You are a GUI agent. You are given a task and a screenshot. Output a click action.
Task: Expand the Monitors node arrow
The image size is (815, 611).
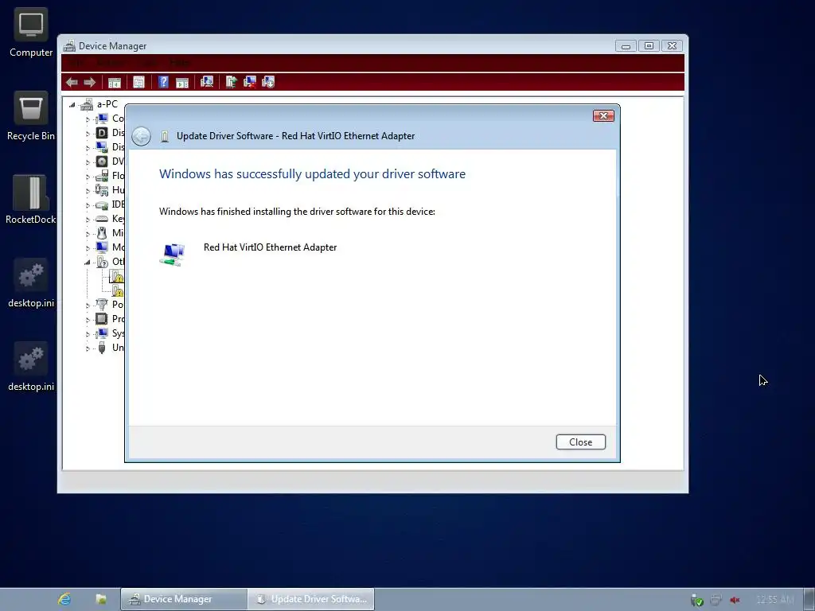pyautogui.click(x=88, y=248)
